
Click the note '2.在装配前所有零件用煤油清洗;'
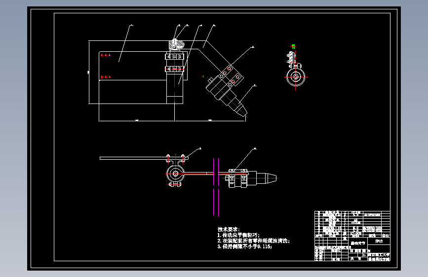253,241
